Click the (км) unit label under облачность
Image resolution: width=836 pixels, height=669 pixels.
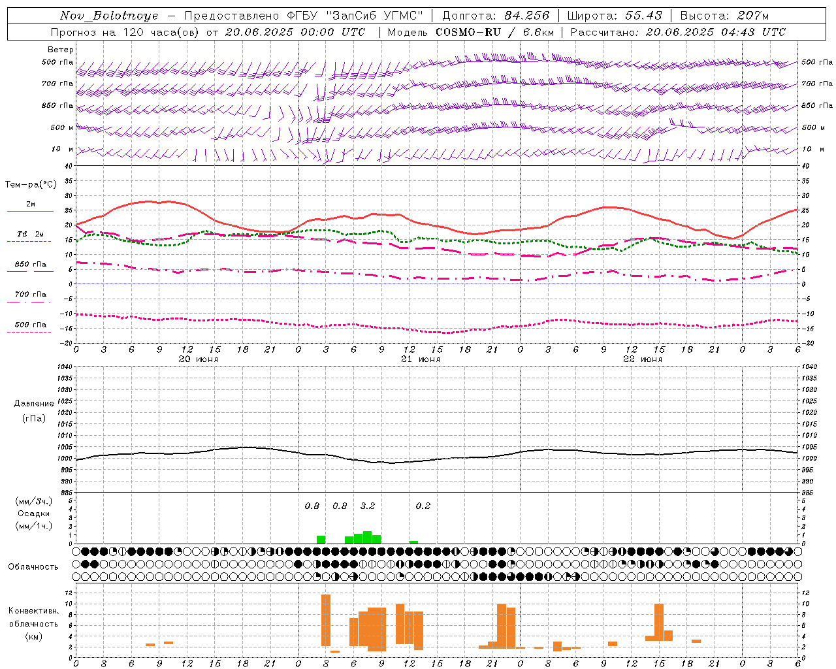pos(33,636)
